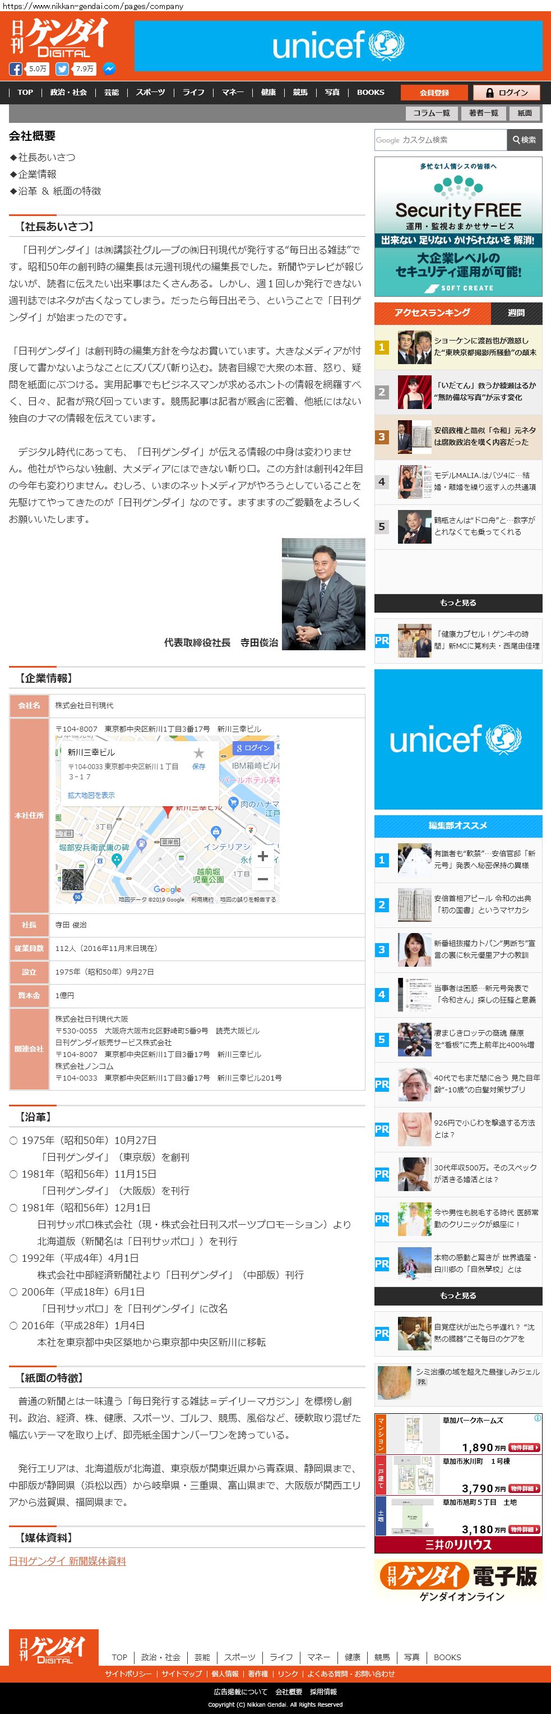Screen dimensions: 551x1714
Task: Click the top unicef banner ad
Action: [x=339, y=46]
